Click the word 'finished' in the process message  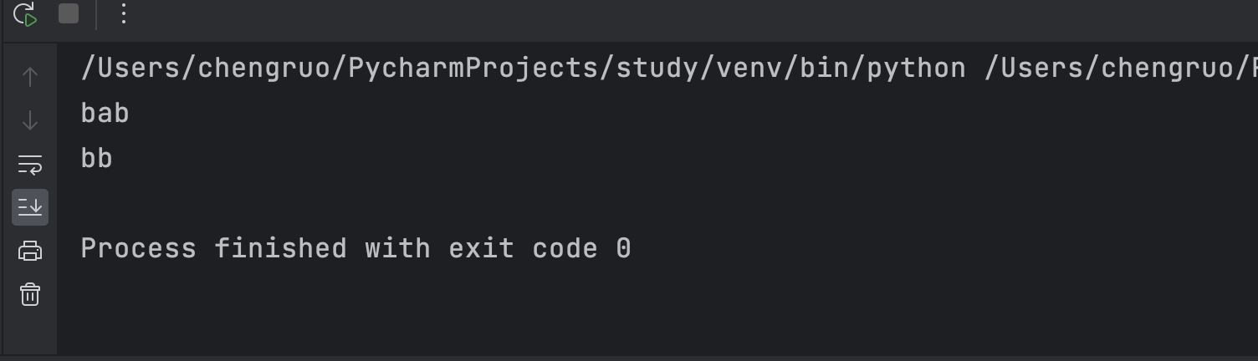tap(280, 248)
